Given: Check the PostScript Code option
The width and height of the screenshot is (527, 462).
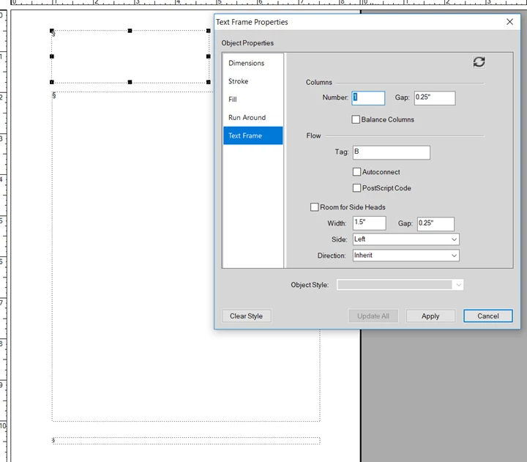Looking at the screenshot, I should tap(356, 188).
